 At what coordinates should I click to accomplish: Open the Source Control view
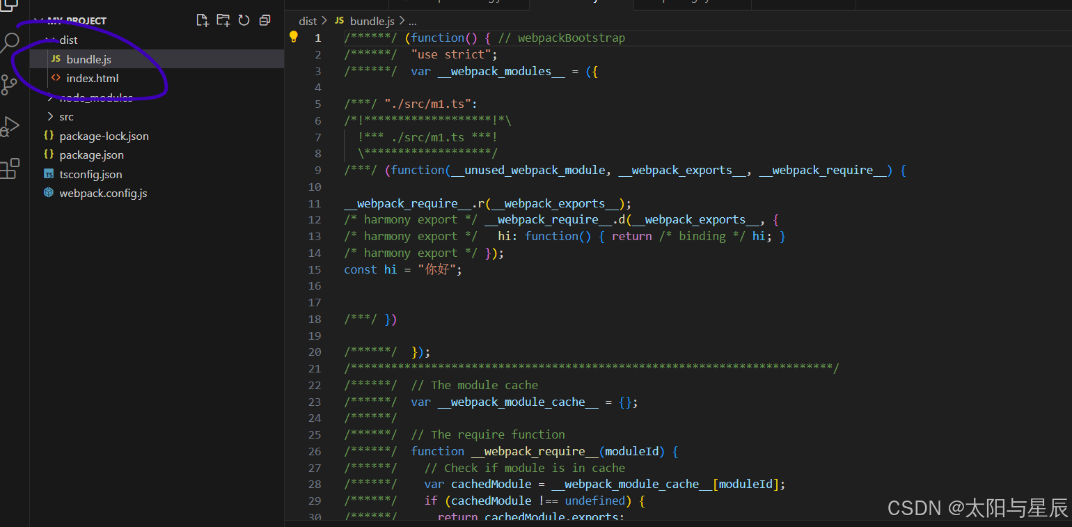pyautogui.click(x=9, y=85)
